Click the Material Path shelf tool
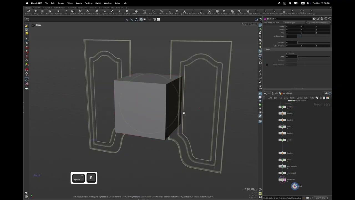The image size is (355, 200). 302,12
